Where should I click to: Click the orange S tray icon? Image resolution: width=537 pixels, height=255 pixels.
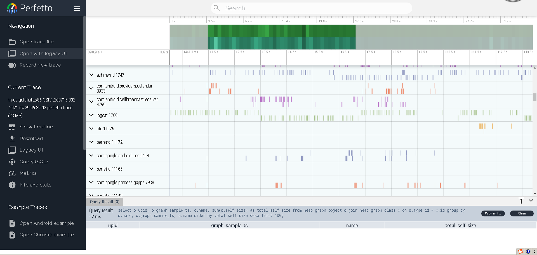(x=520, y=251)
